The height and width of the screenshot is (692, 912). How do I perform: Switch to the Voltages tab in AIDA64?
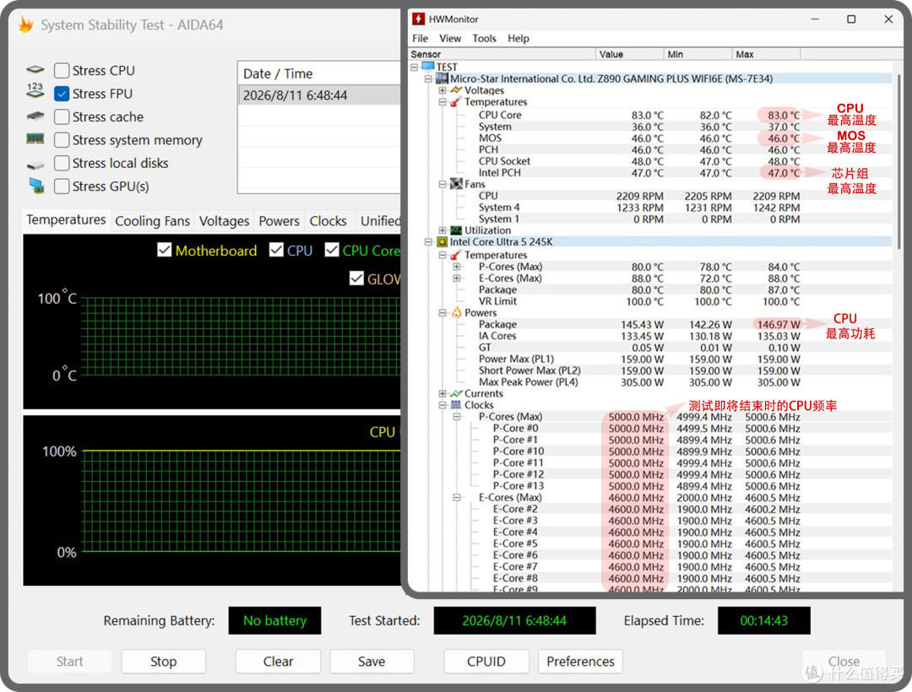click(x=224, y=221)
